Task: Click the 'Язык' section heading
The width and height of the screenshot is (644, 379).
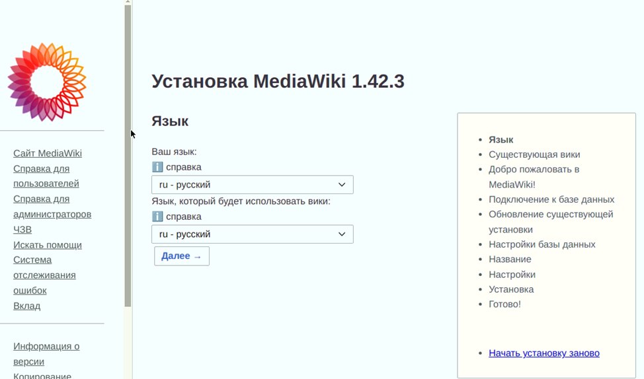Action: [x=170, y=121]
